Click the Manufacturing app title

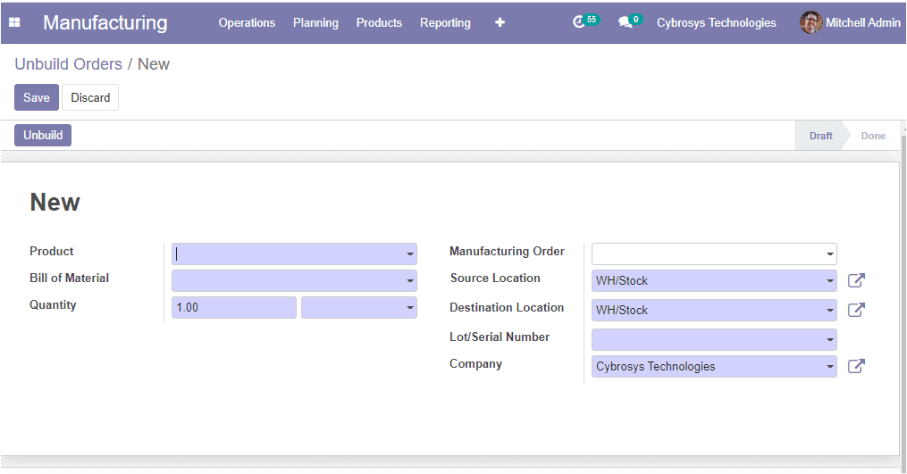click(x=105, y=22)
